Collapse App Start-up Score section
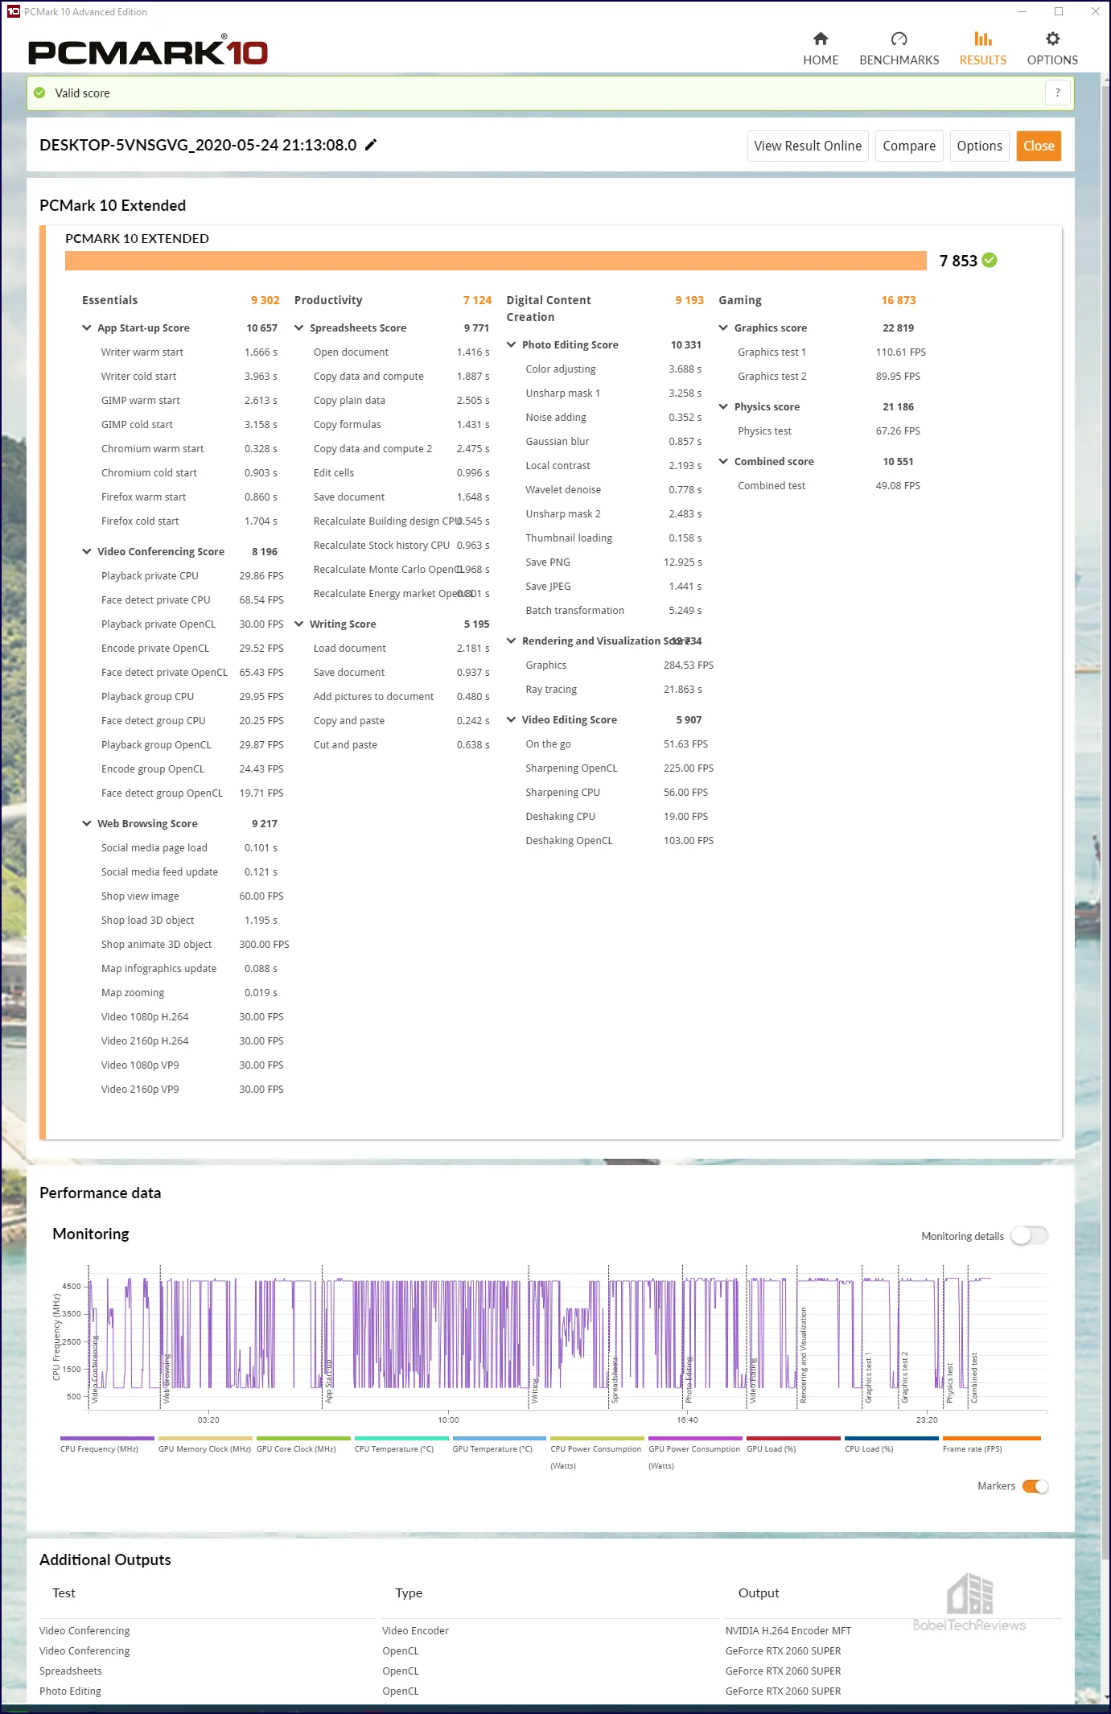The image size is (1111, 1714). click(x=87, y=328)
